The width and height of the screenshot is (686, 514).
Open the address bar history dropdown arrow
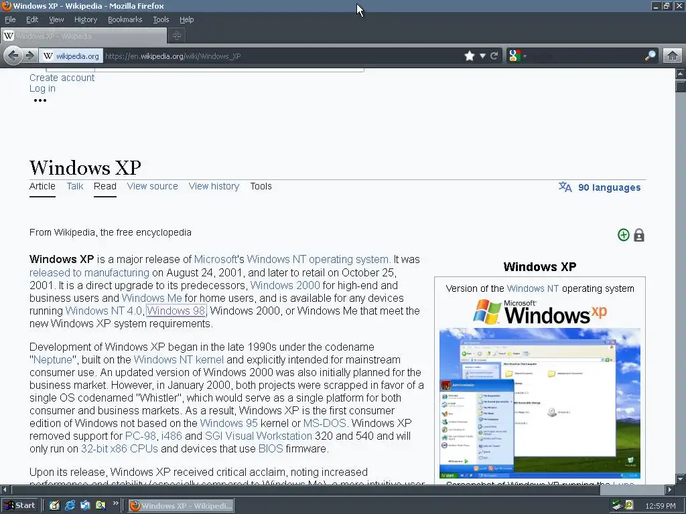point(482,56)
